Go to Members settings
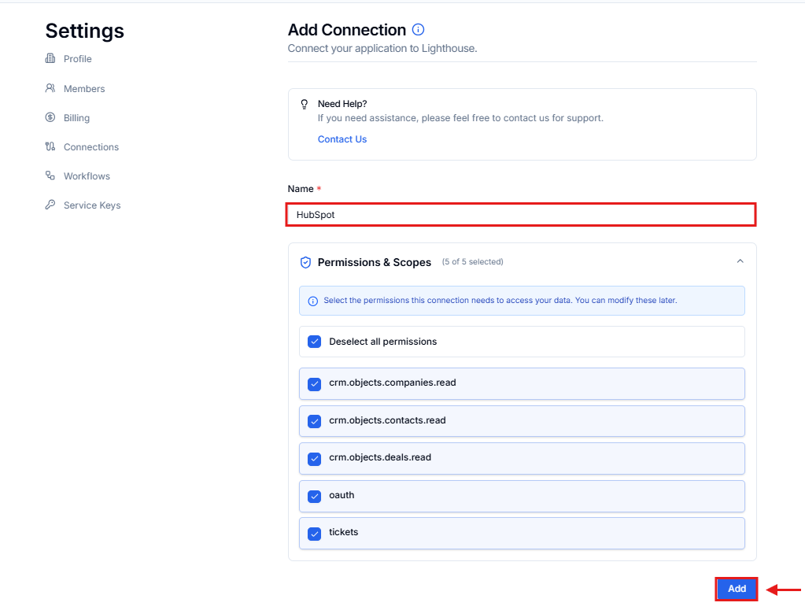Viewport: 805px width, 610px height. [x=84, y=89]
